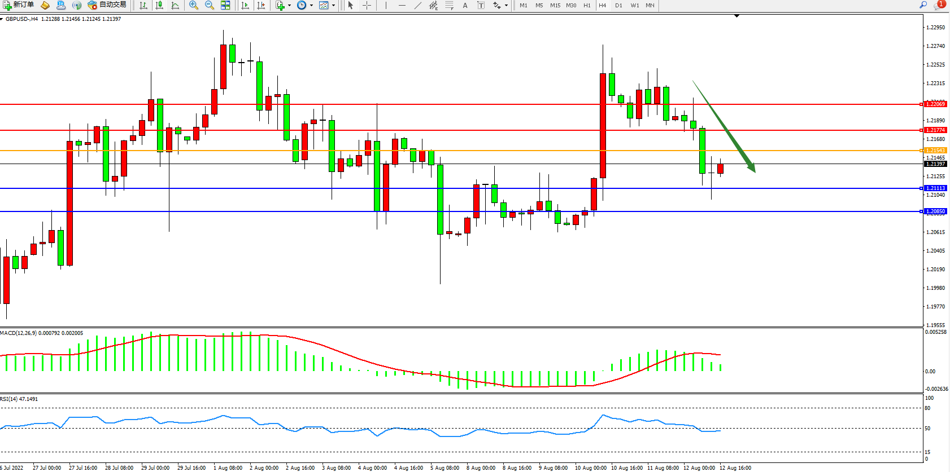The width and height of the screenshot is (950, 472).
Task: Switch chart to line chart mode
Action: coord(175,5)
